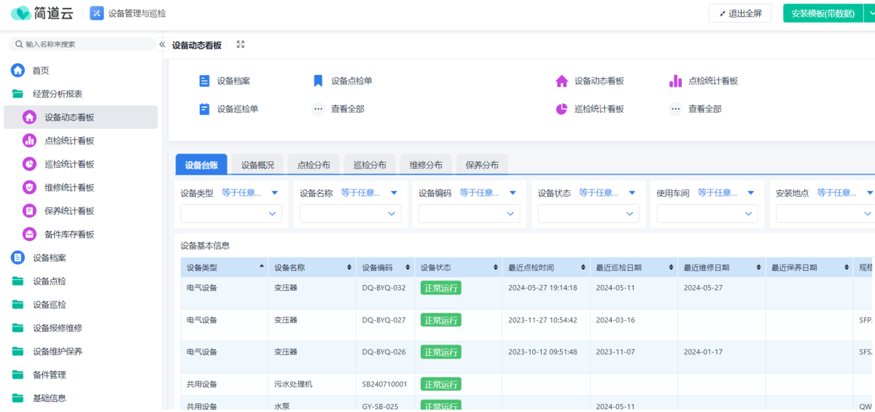Image resolution: width=875 pixels, height=412 pixels.
Task: Open the 设备类型 value select box
Action: click(231, 214)
